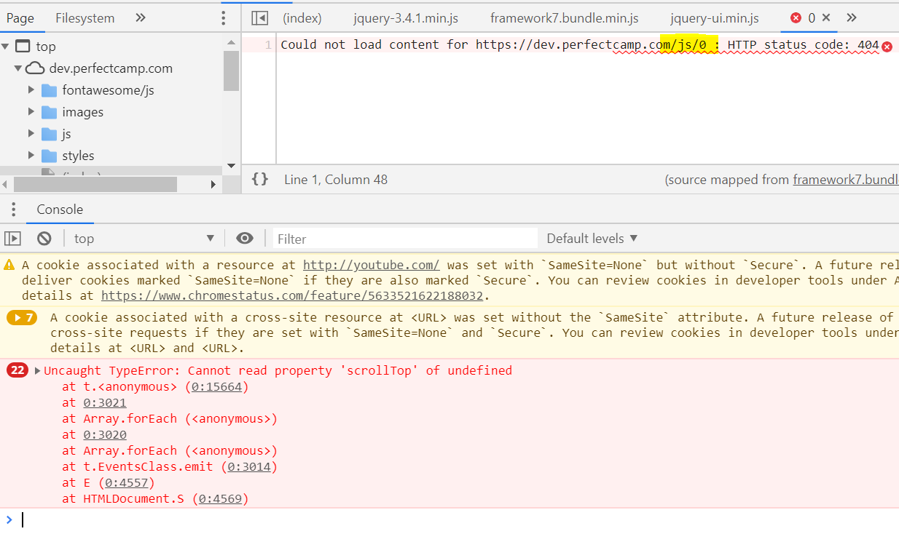
Task: Open the framework7.bundle.min.js tab
Action: pyautogui.click(x=565, y=18)
